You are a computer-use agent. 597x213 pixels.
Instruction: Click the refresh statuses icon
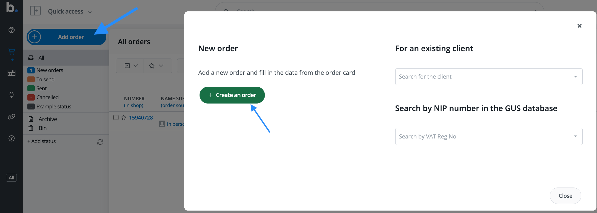[x=100, y=142]
